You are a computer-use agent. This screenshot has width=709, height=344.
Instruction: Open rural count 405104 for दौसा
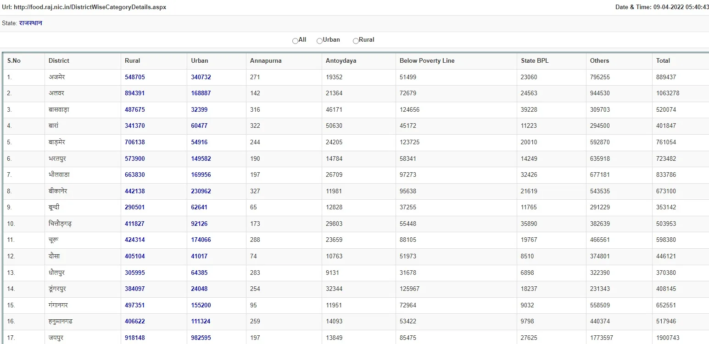[x=135, y=257]
